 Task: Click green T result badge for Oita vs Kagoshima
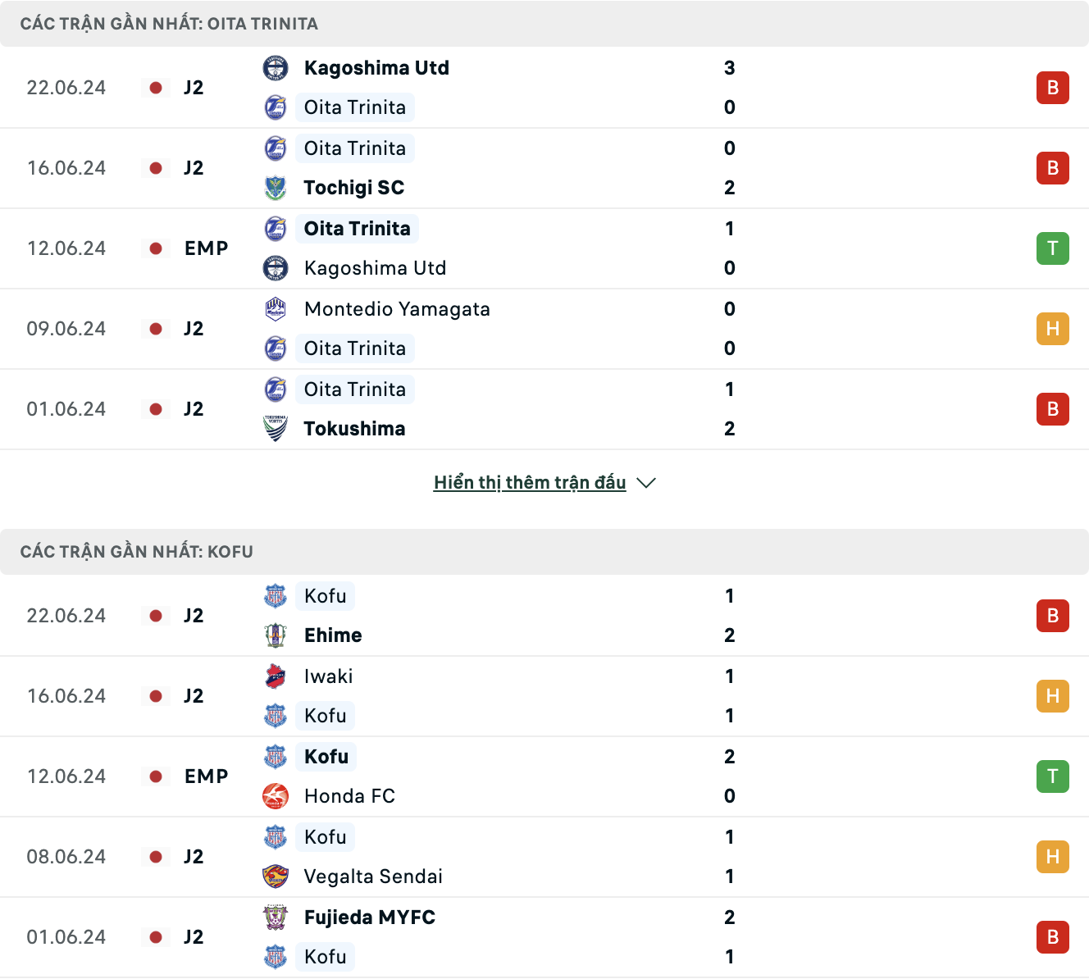pos(1053,248)
